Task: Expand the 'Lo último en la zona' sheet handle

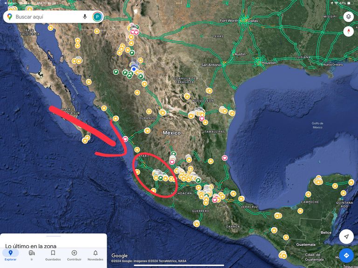Action: pyautogui.click(x=54, y=236)
